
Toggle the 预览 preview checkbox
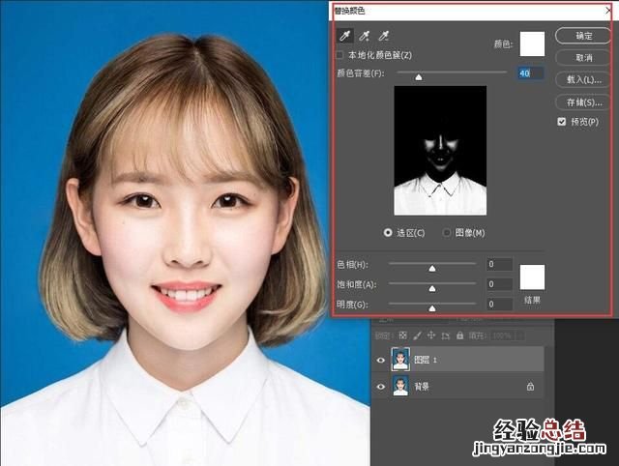point(562,122)
